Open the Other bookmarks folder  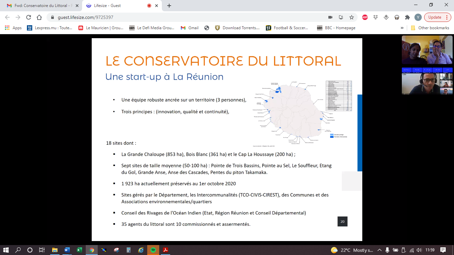click(430, 28)
